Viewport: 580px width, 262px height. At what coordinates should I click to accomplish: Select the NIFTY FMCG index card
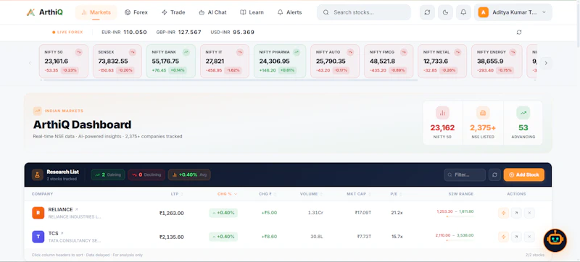point(389,62)
